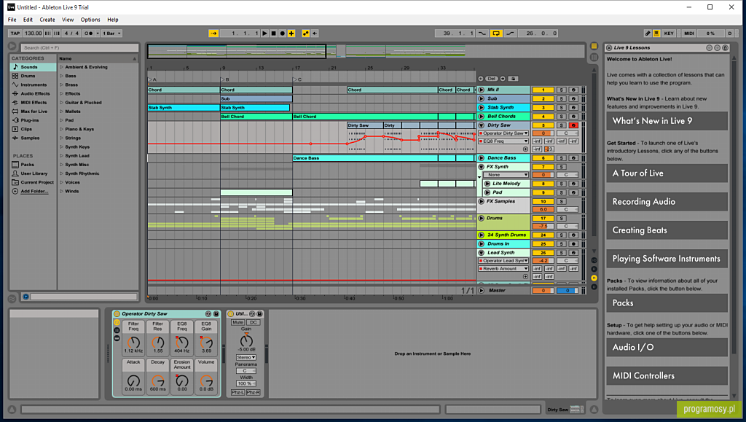Click the Back to Arrangement icon
The height and width of the screenshot is (422, 746).
315,34
